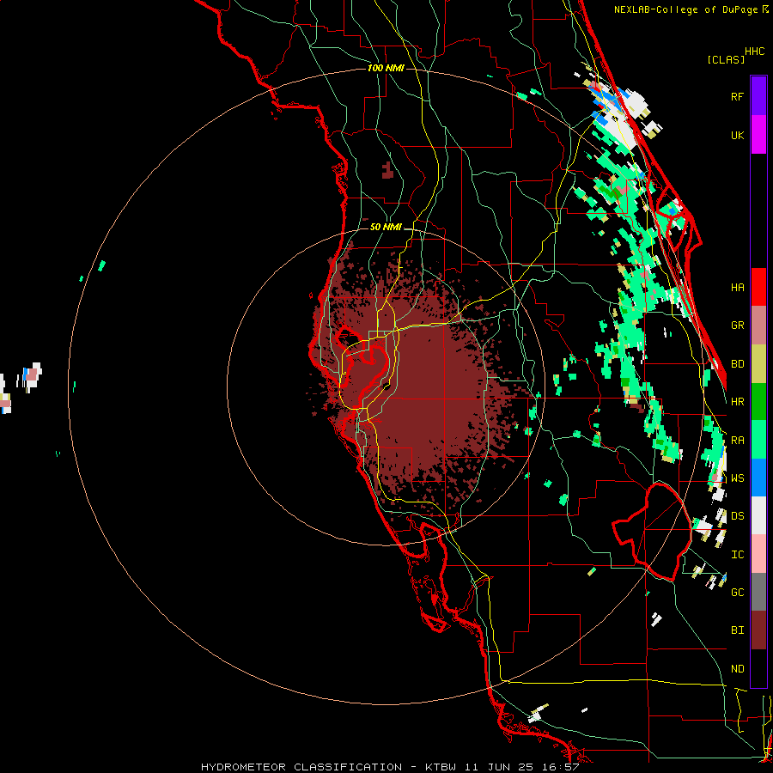Click the BD yellow-tan legend swatch

pos(758,364)
